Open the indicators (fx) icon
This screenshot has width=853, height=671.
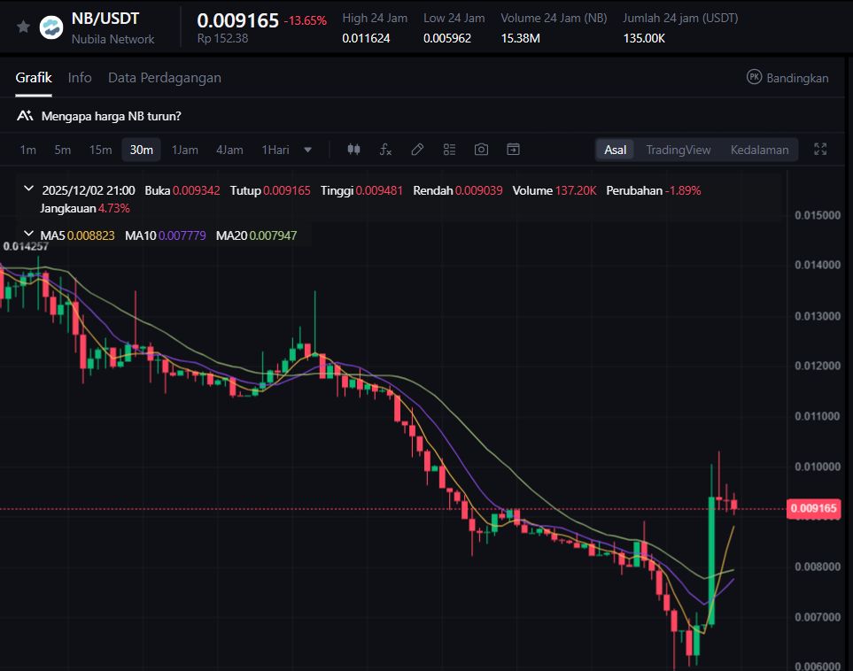click(x=385, y=150)
